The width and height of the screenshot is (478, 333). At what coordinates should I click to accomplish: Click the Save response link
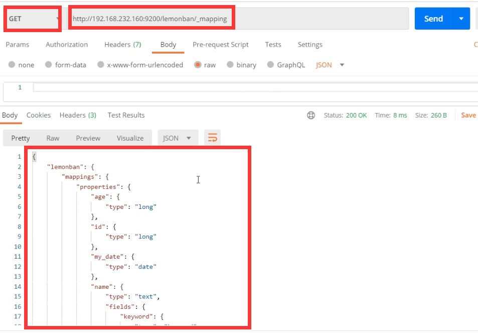468,115
